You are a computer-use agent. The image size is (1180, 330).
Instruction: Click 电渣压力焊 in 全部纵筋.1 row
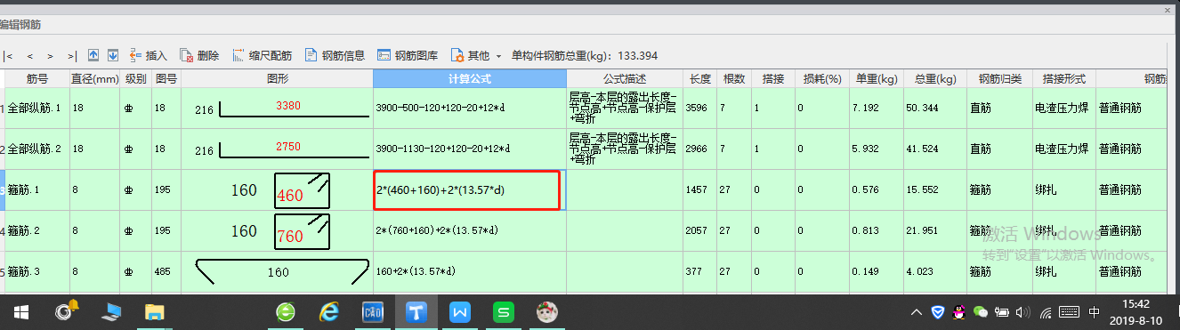(x=1063, y=108)
